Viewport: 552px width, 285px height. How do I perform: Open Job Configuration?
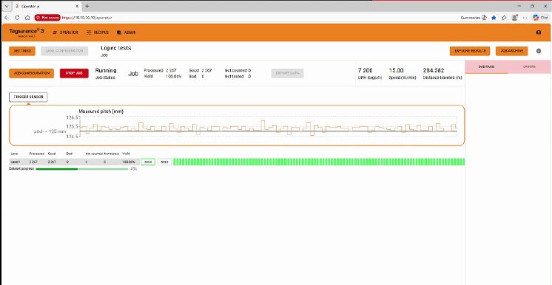tap(31, 73)
